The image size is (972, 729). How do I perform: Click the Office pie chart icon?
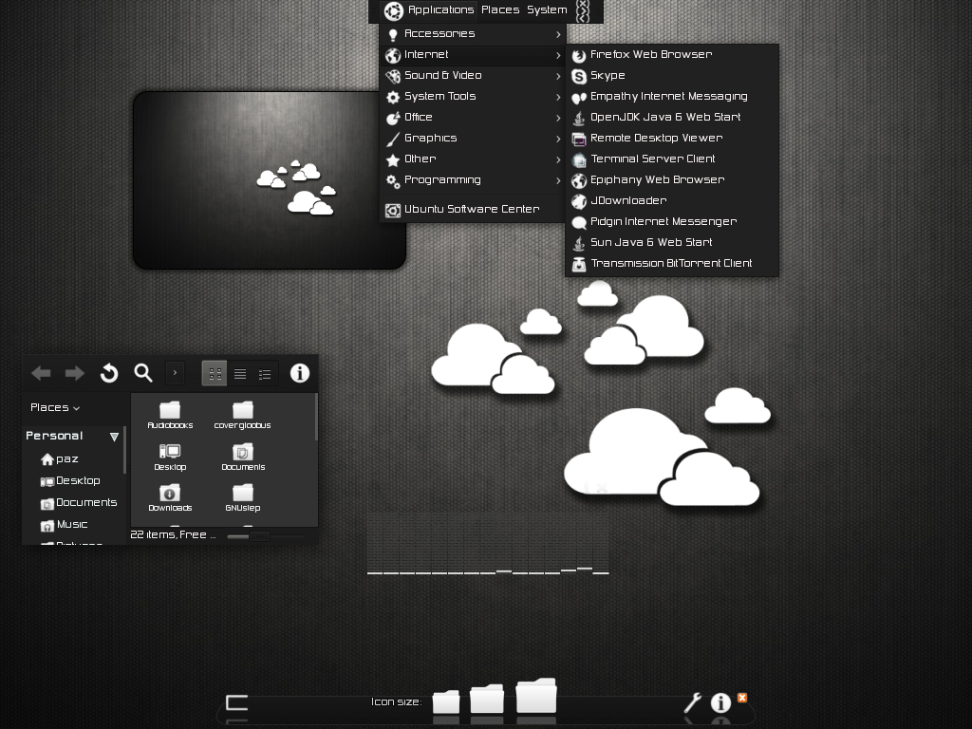[x=393, y=118]
